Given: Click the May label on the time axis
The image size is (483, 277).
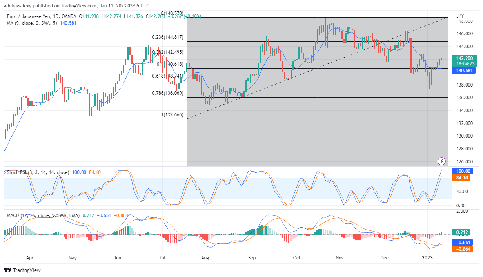Looking at the screenshot, I should coord(73,258).
